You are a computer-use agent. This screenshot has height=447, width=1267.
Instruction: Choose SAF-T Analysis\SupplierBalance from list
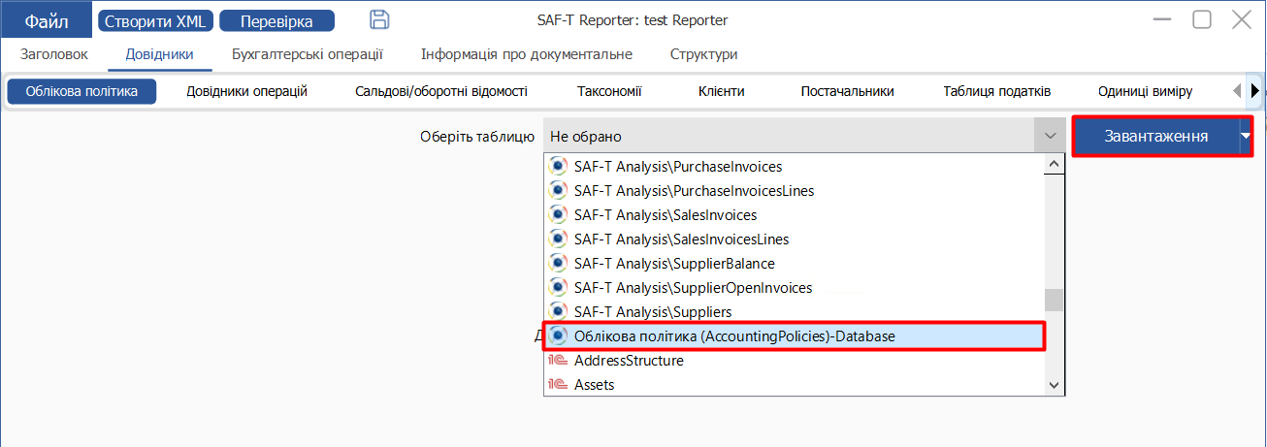pyautogui.click(x=793, y=263)
